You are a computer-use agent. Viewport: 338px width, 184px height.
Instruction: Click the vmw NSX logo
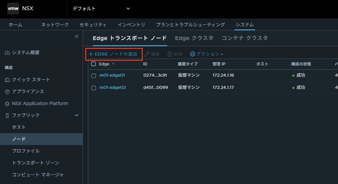pyautogui.click(x=13, y=9)
